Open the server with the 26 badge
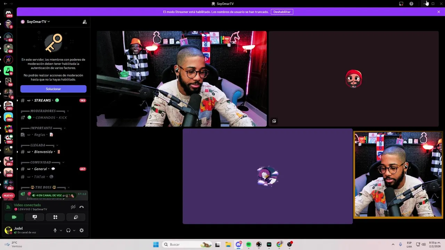 [8, 82]
